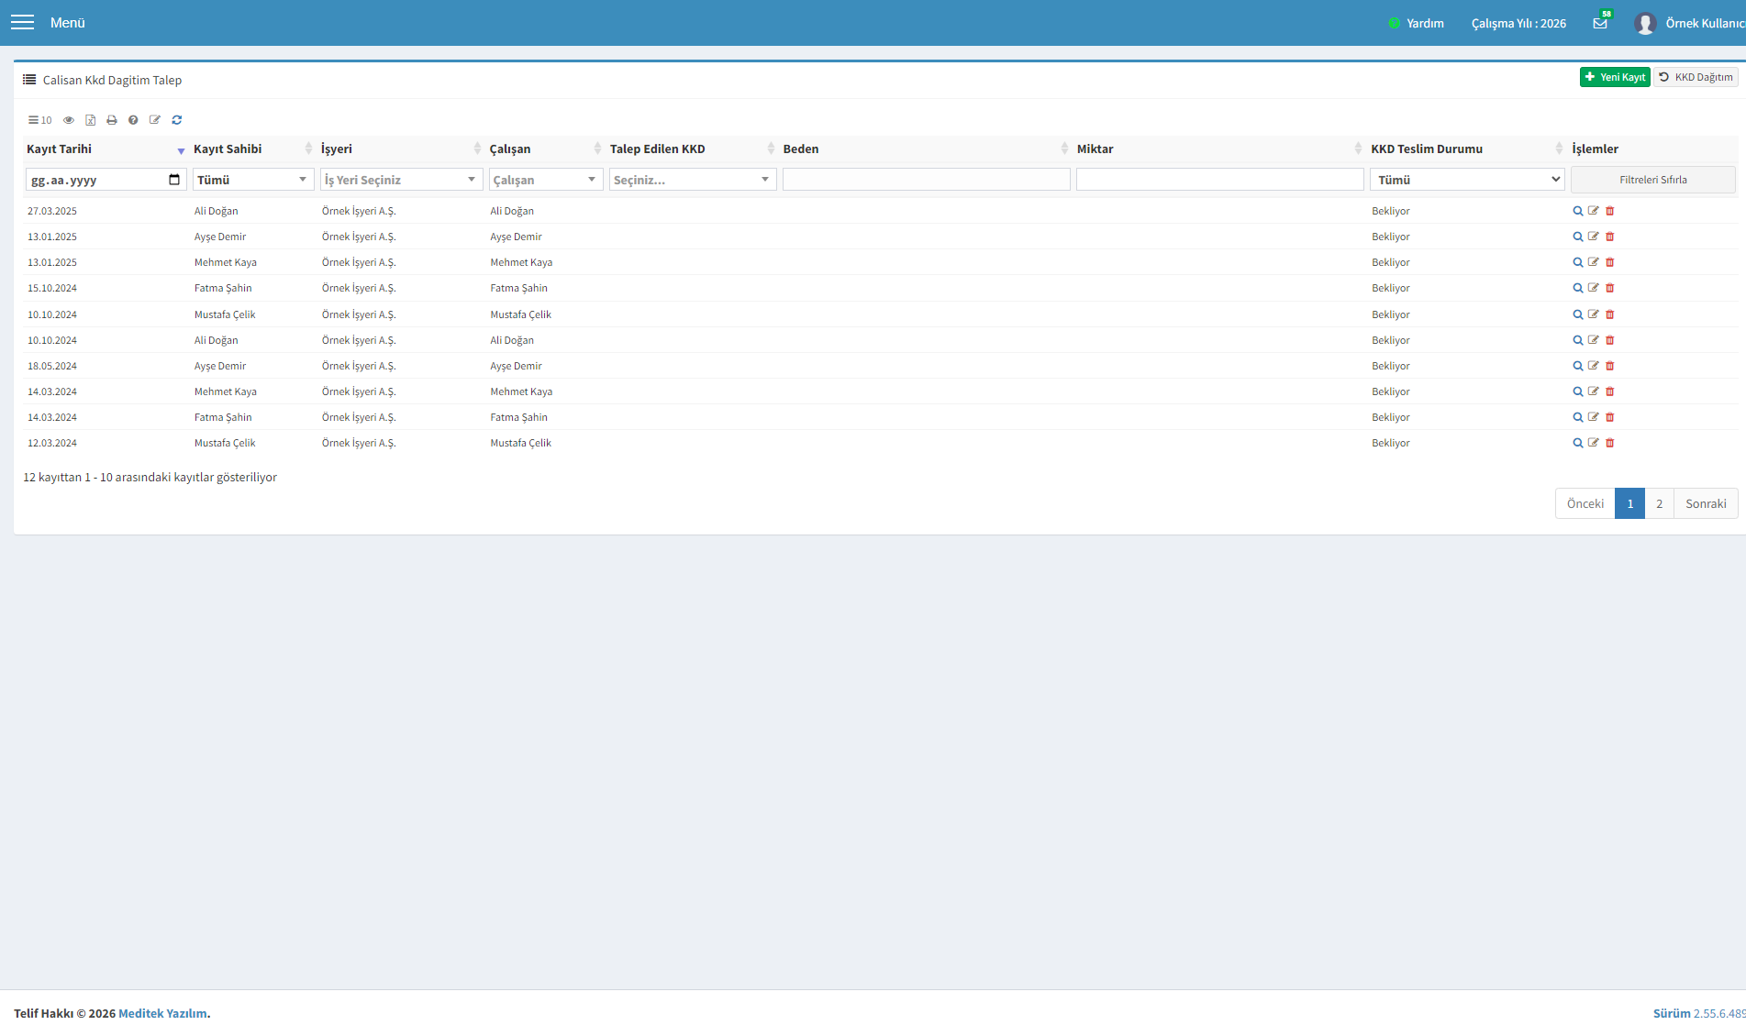
Task: Toggle column visibility eye icon
Action: tap(69, 120)
